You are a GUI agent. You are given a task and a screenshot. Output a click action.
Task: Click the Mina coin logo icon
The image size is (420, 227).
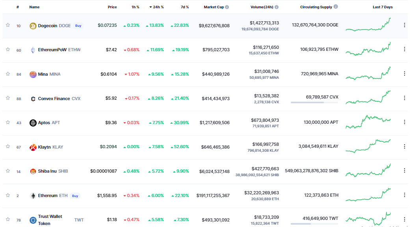[33, 74]
